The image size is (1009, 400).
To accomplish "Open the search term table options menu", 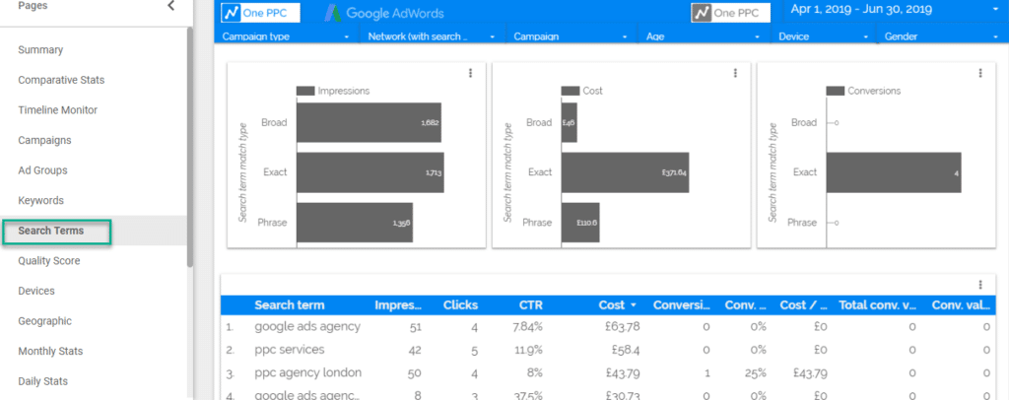I will (x=980, y=285).
